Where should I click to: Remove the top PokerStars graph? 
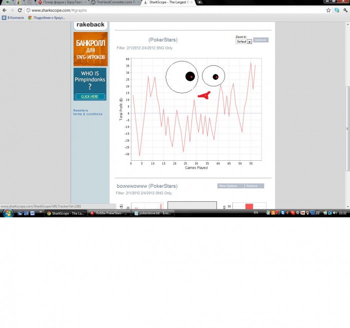click(260, 40)
